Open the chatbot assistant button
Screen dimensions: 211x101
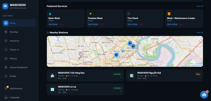pyautogui.click(x=204, y=95)
